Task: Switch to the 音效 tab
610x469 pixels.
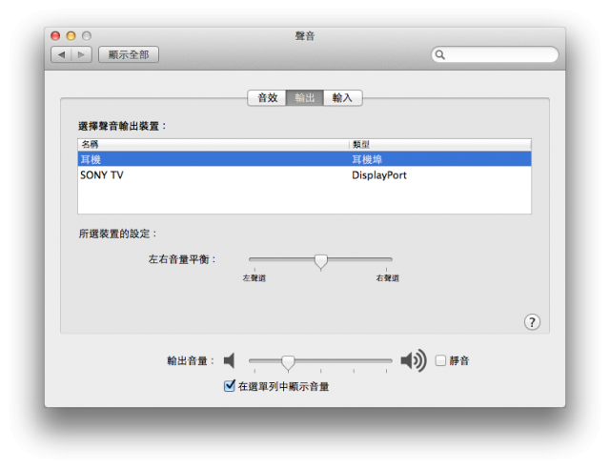Action: click(x=267, y=97)
